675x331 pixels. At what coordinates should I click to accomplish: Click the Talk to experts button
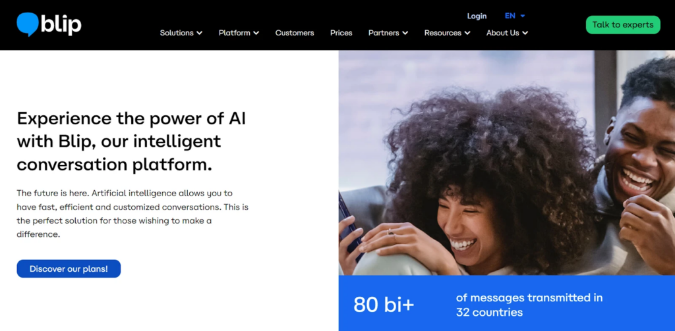[x=622, y=25]
